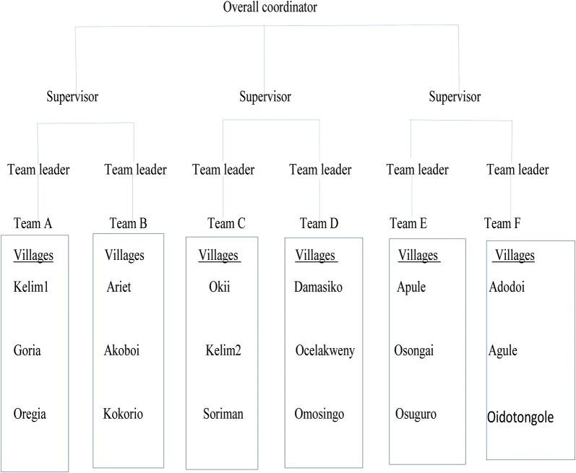
Task: Click the Ariet village name
Action: pyautogui.click(x=120, y=287)
